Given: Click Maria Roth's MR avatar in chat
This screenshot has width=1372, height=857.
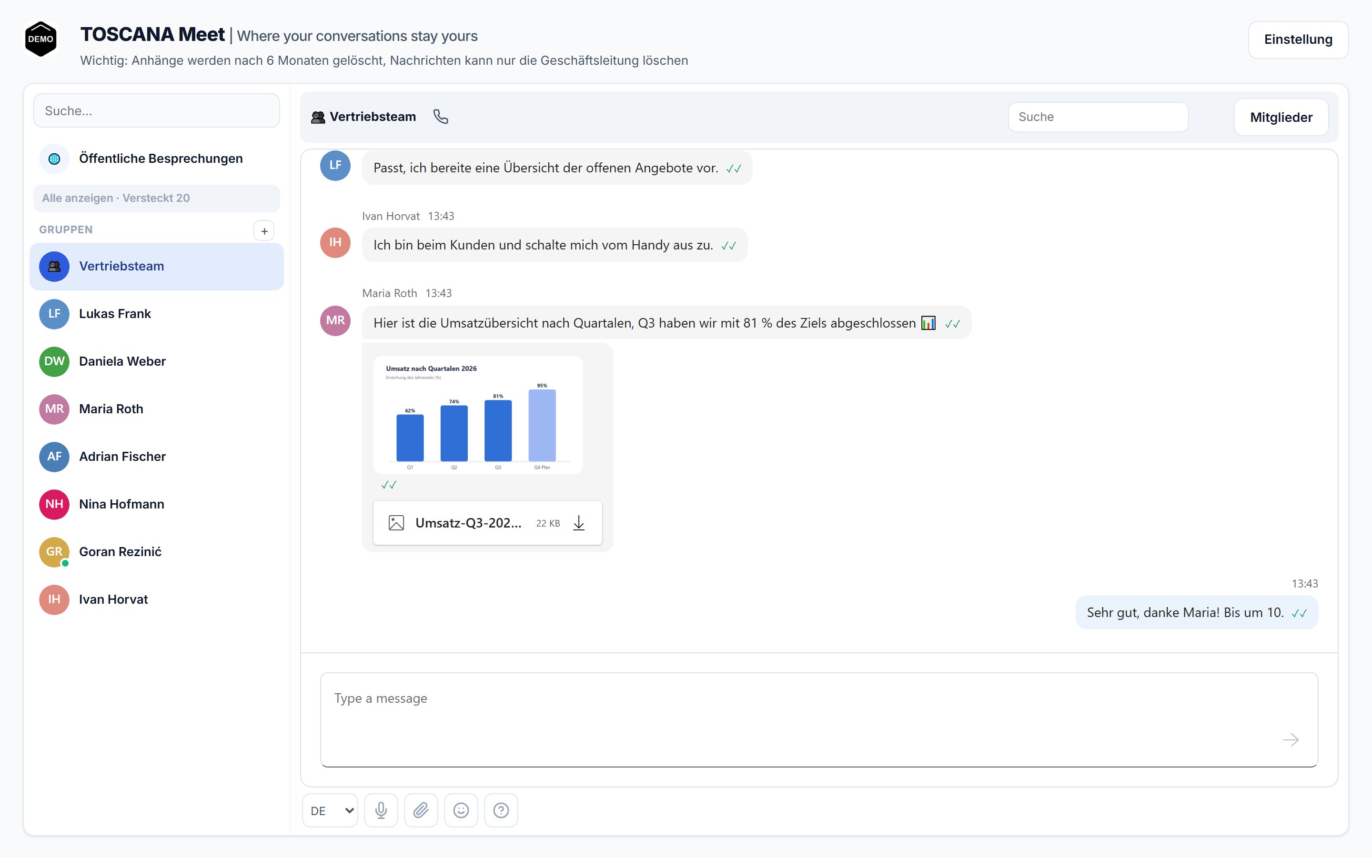Looking at the screenshot, I should coord(335,321).
